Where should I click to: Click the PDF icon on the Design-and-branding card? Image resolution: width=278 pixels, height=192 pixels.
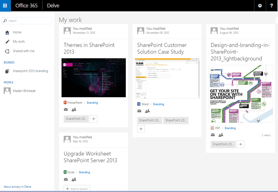coord(212,128)
